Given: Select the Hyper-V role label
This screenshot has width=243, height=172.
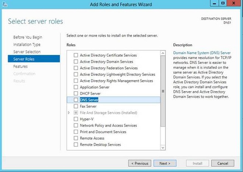Looking at the screenshot, I should pos(87,119).
